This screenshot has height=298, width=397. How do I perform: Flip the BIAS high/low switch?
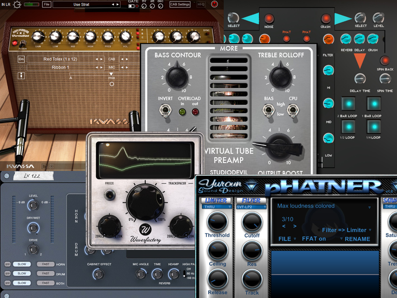coord(269,111)
